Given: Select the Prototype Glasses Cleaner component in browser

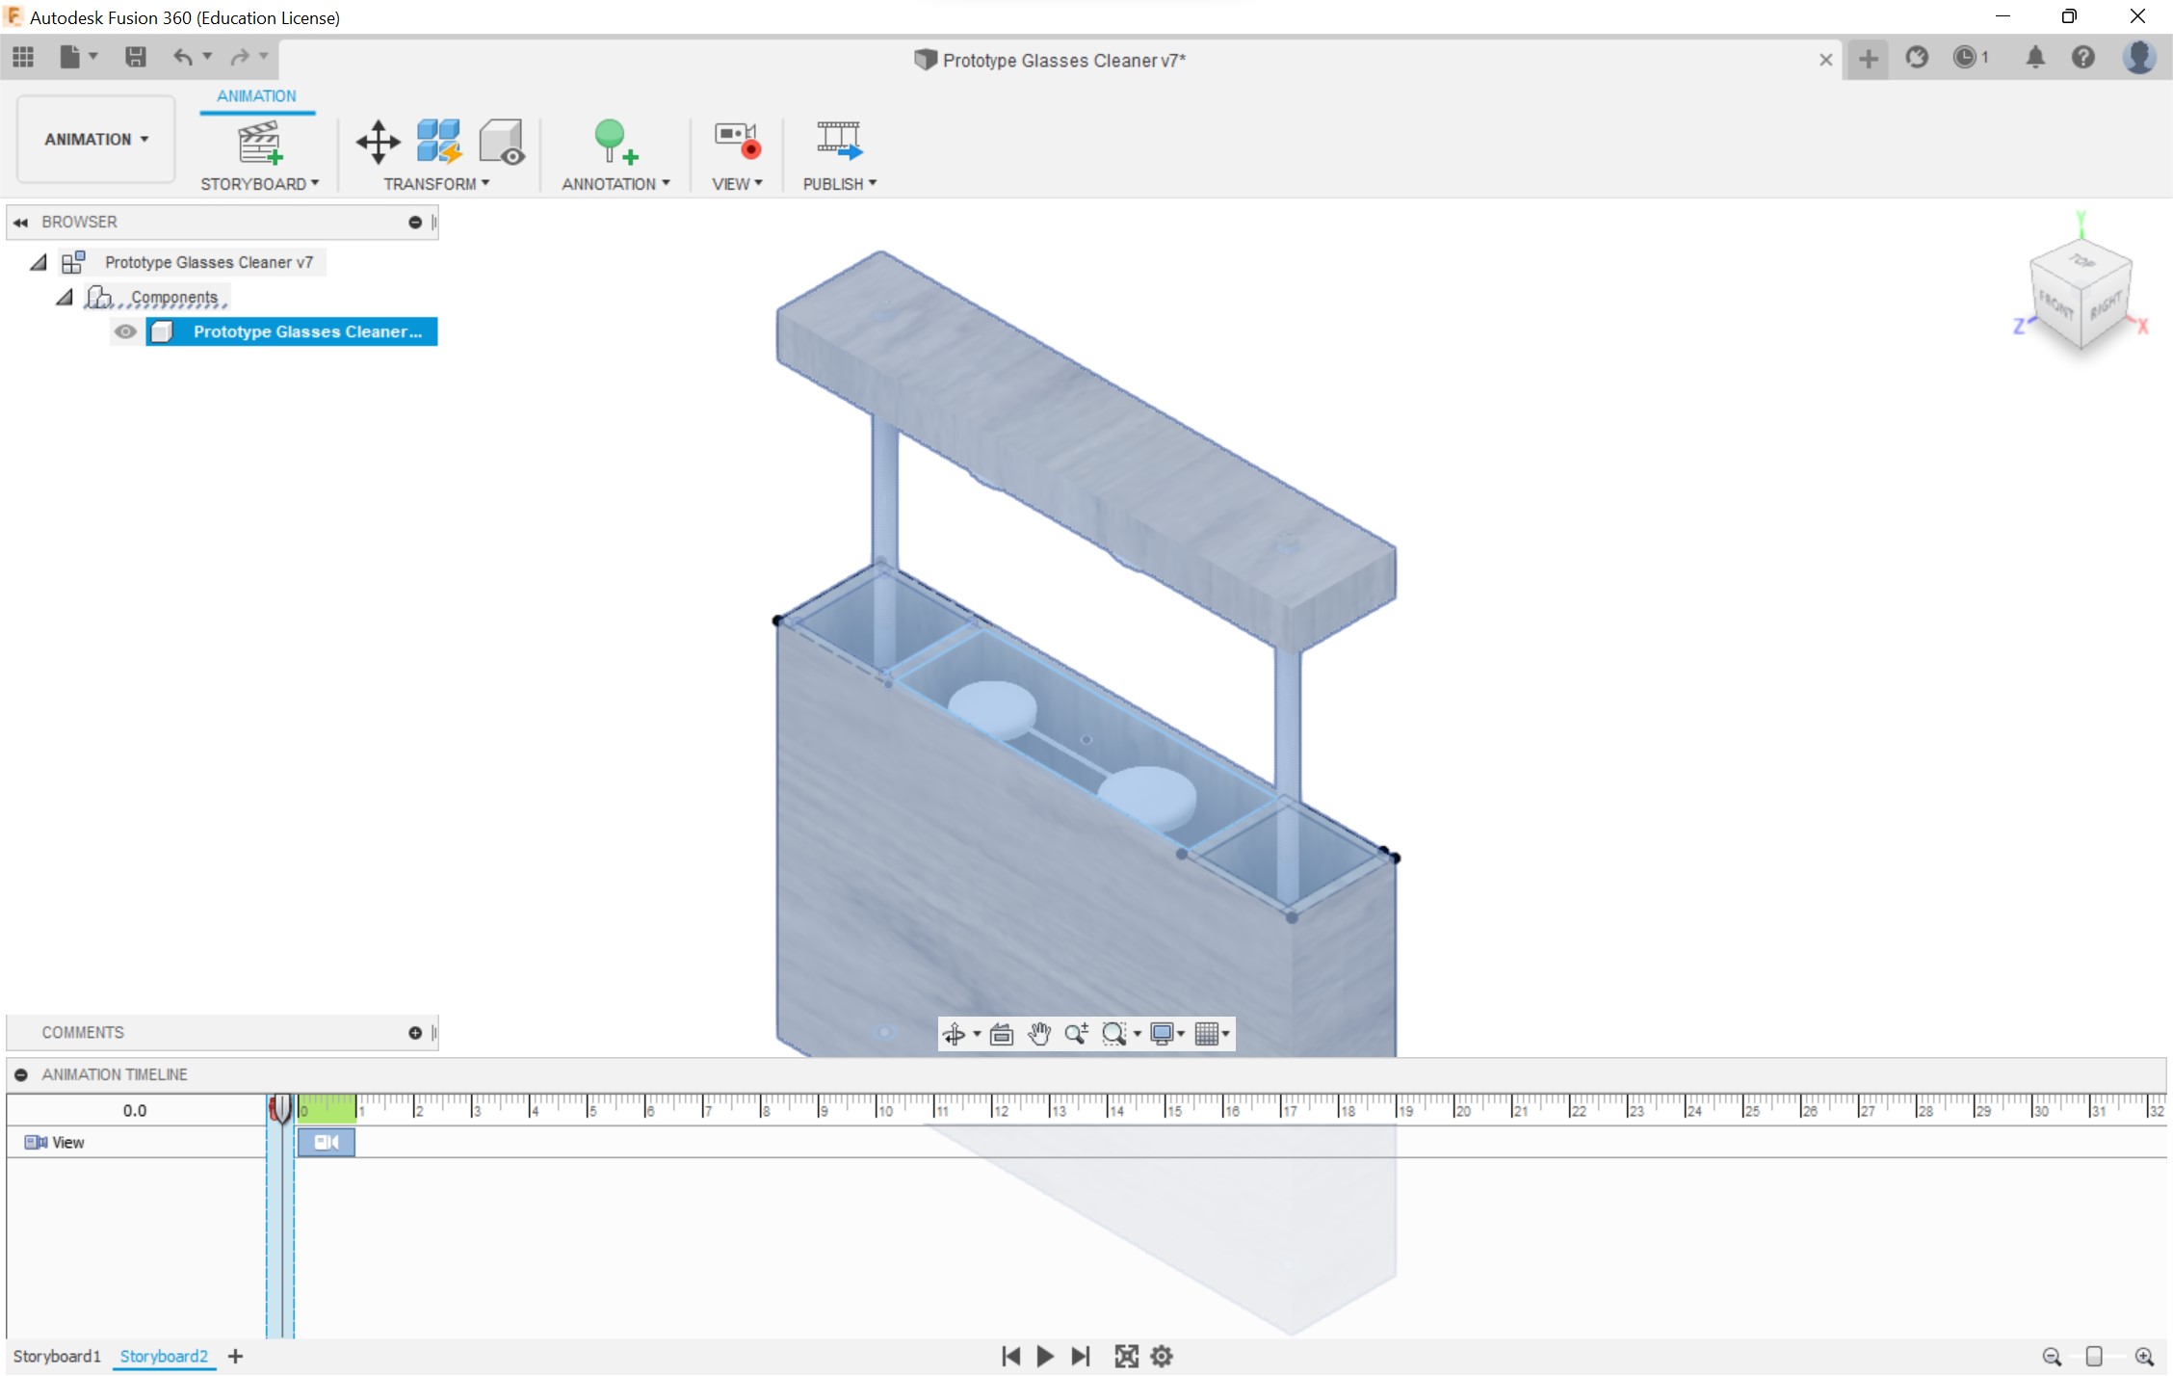Looking at the screenshot, I should [x=292, y=331].
